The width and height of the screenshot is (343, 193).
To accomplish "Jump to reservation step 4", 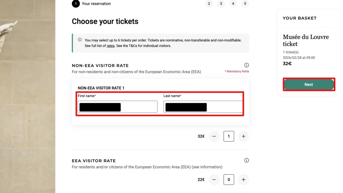I will (233, 4).
